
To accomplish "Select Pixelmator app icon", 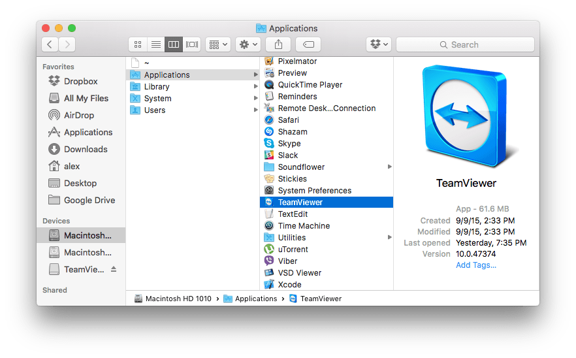I will click(x=269, y=61).
